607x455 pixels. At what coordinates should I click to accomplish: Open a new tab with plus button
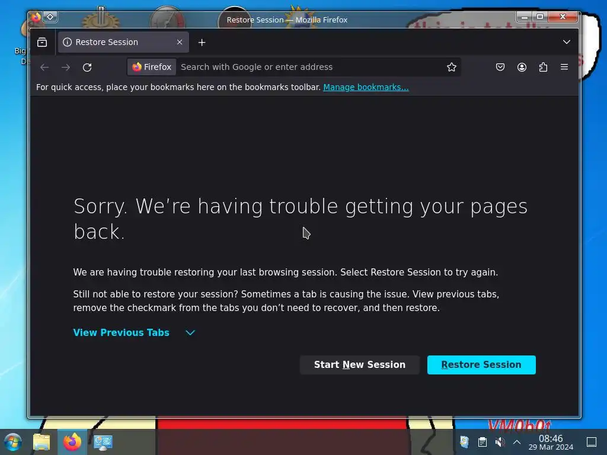coord(202,43)
